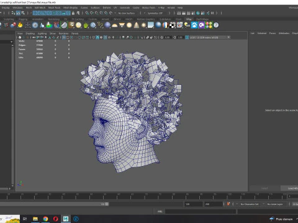Open the Mesh Display menu
The width and height of the screenshot is (298, 223).
click(70, 7)
